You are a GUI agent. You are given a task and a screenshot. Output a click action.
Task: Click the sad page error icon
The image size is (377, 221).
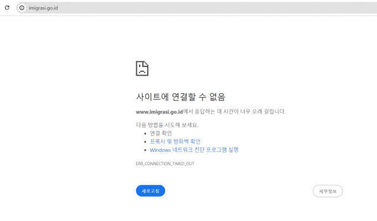[x=142, y=69]
